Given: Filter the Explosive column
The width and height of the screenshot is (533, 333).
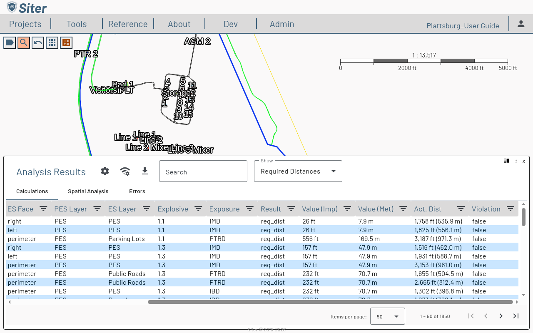Looking at the screenshot, I should point(198,209).
